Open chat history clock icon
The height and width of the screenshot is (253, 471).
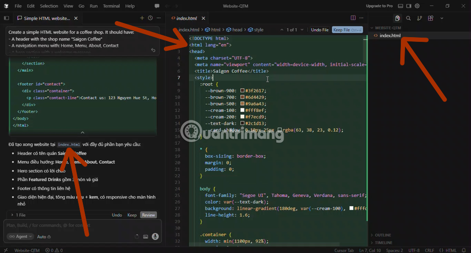click(150, 18)
